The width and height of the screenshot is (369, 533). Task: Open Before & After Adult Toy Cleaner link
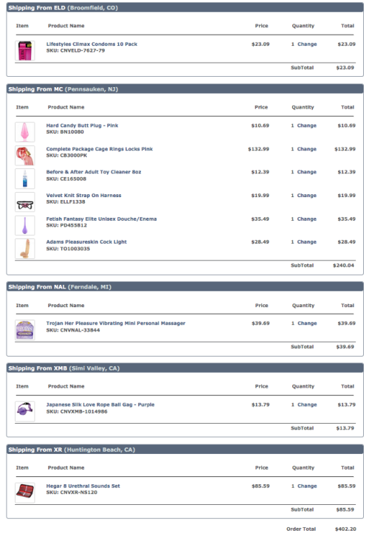pos(94,172)
